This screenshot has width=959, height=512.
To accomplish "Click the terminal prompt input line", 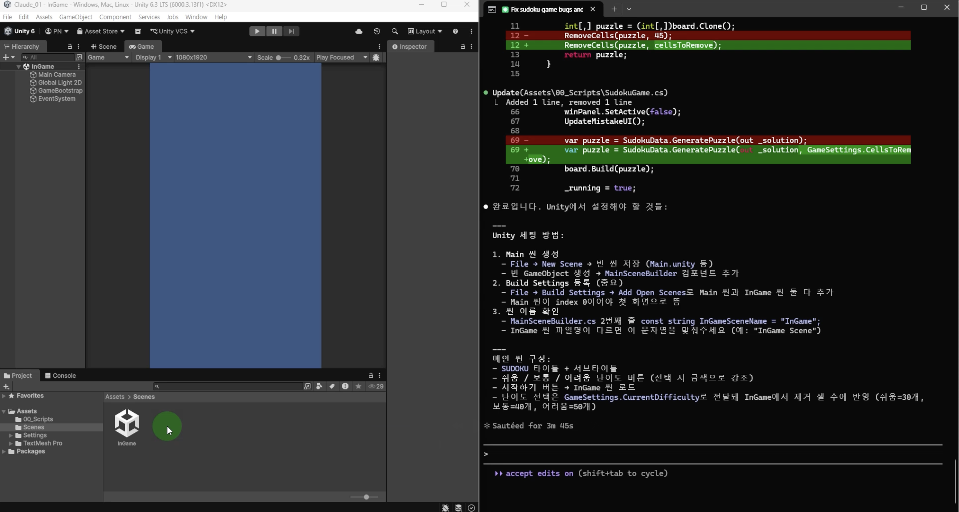I will click(713, 454).
